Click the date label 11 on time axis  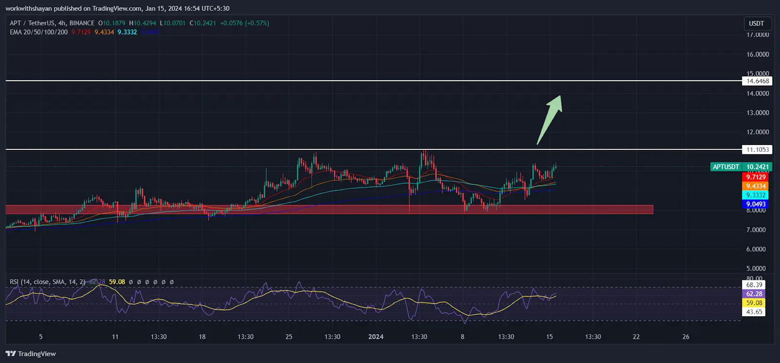115,337
